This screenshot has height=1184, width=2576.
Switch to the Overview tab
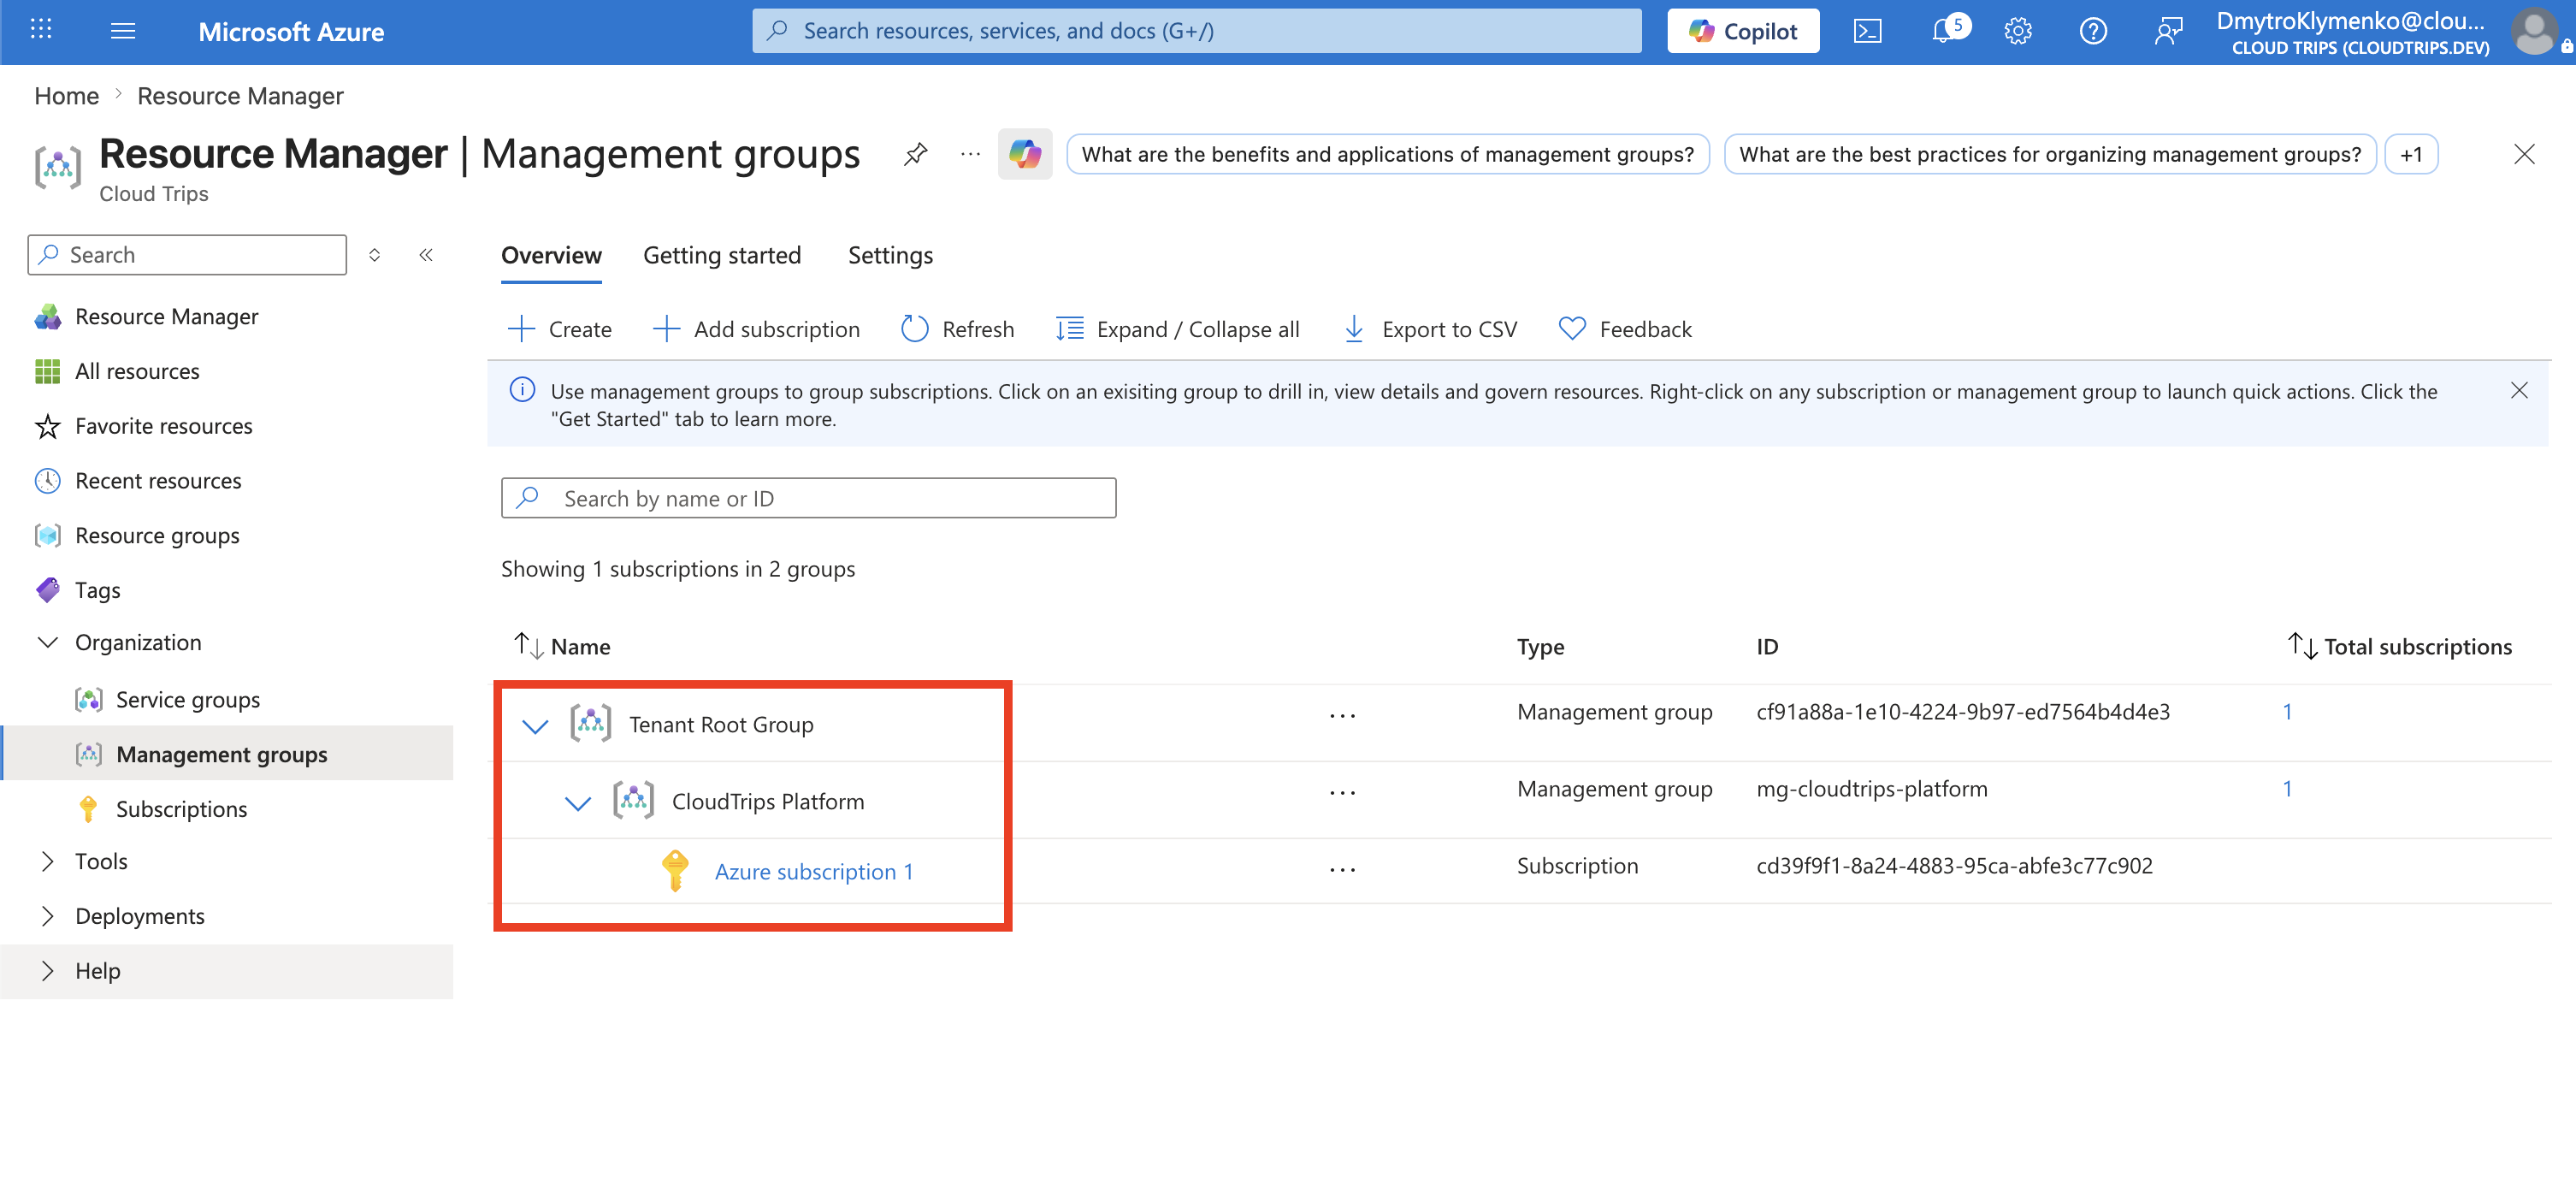(551, 255)
